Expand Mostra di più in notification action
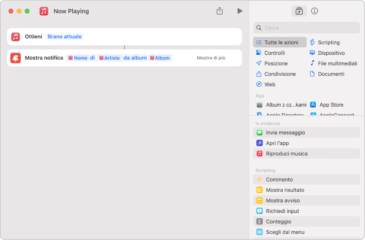Viewport: 365px width, 240px height. 211,58
